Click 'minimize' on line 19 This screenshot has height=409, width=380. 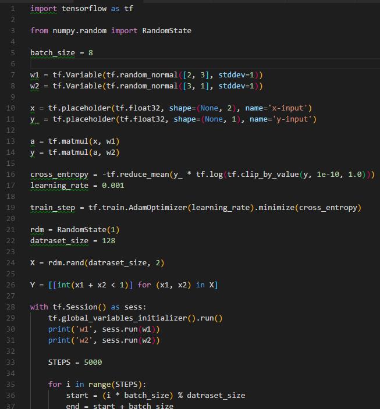[x=276, y=208]
